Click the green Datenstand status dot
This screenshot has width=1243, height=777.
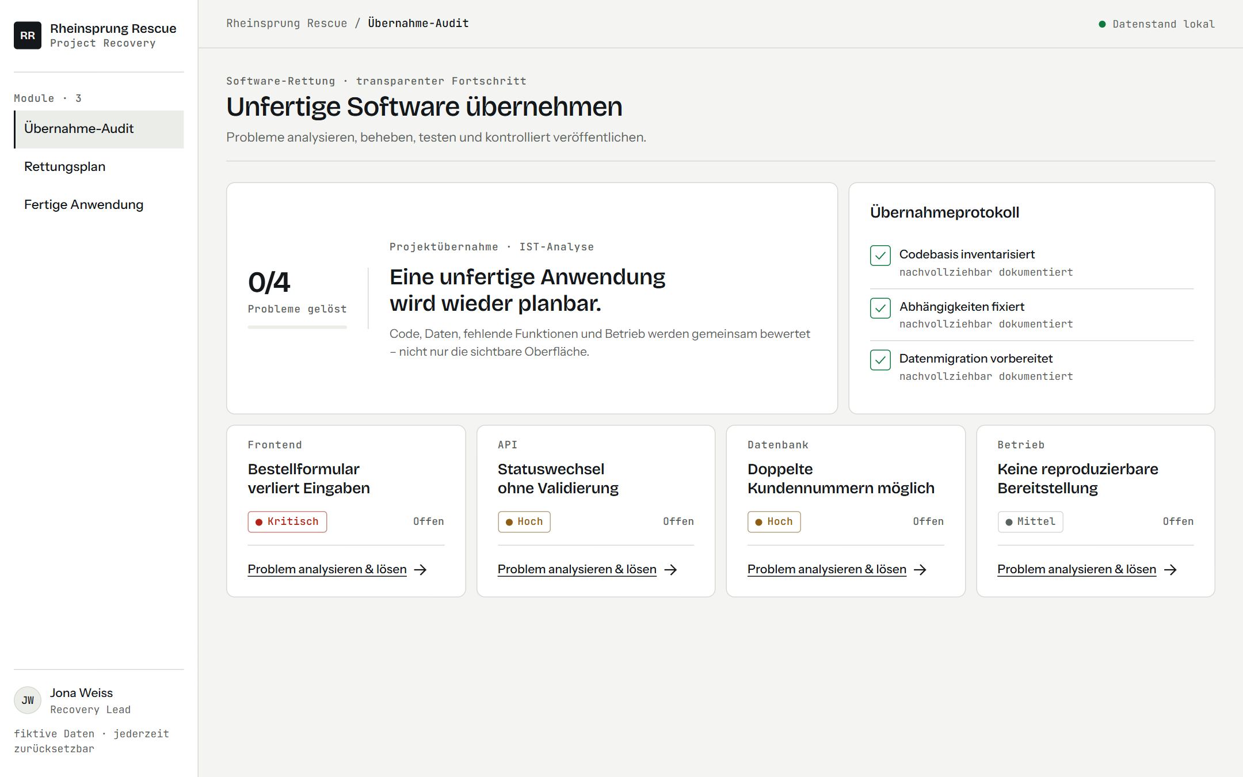click(1102, 24)
